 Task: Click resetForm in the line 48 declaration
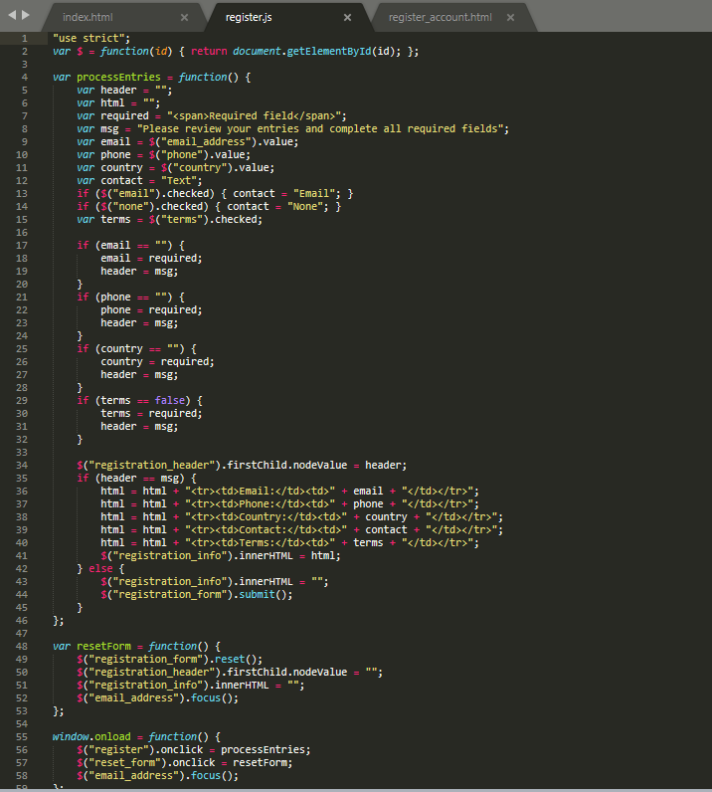tap(103, 647)
